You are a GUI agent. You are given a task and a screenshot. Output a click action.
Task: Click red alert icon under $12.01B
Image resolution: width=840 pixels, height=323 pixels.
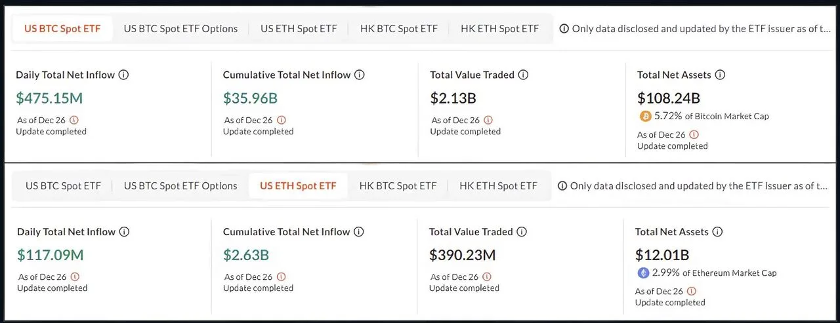point(692,291)
